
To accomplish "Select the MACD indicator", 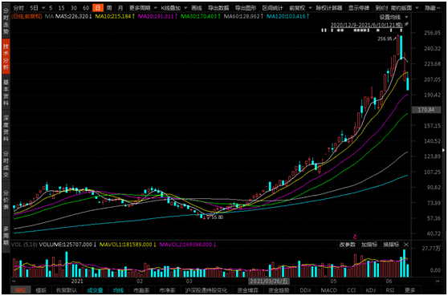I will click(329, 290).
